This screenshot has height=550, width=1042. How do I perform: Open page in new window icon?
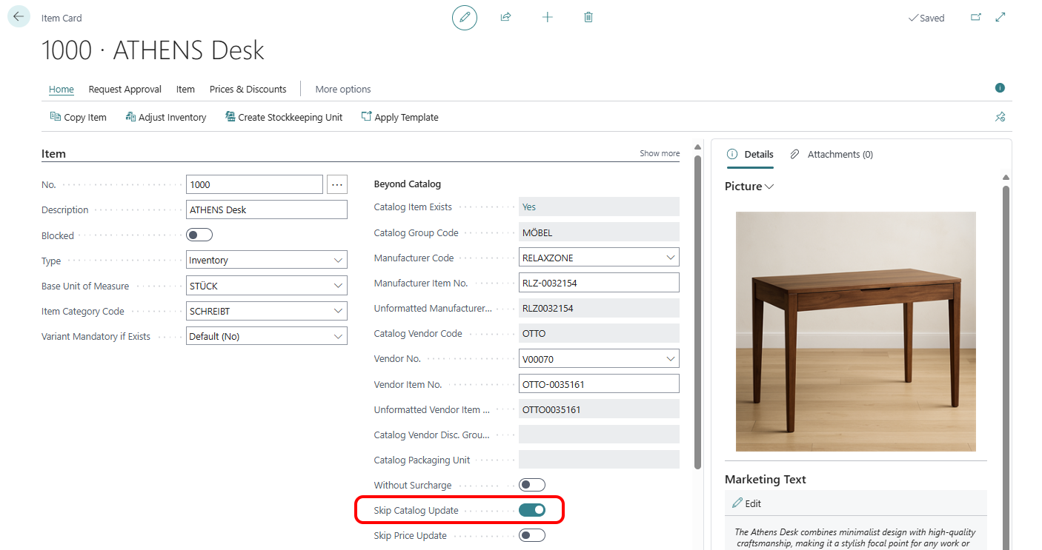coord(975,18)
